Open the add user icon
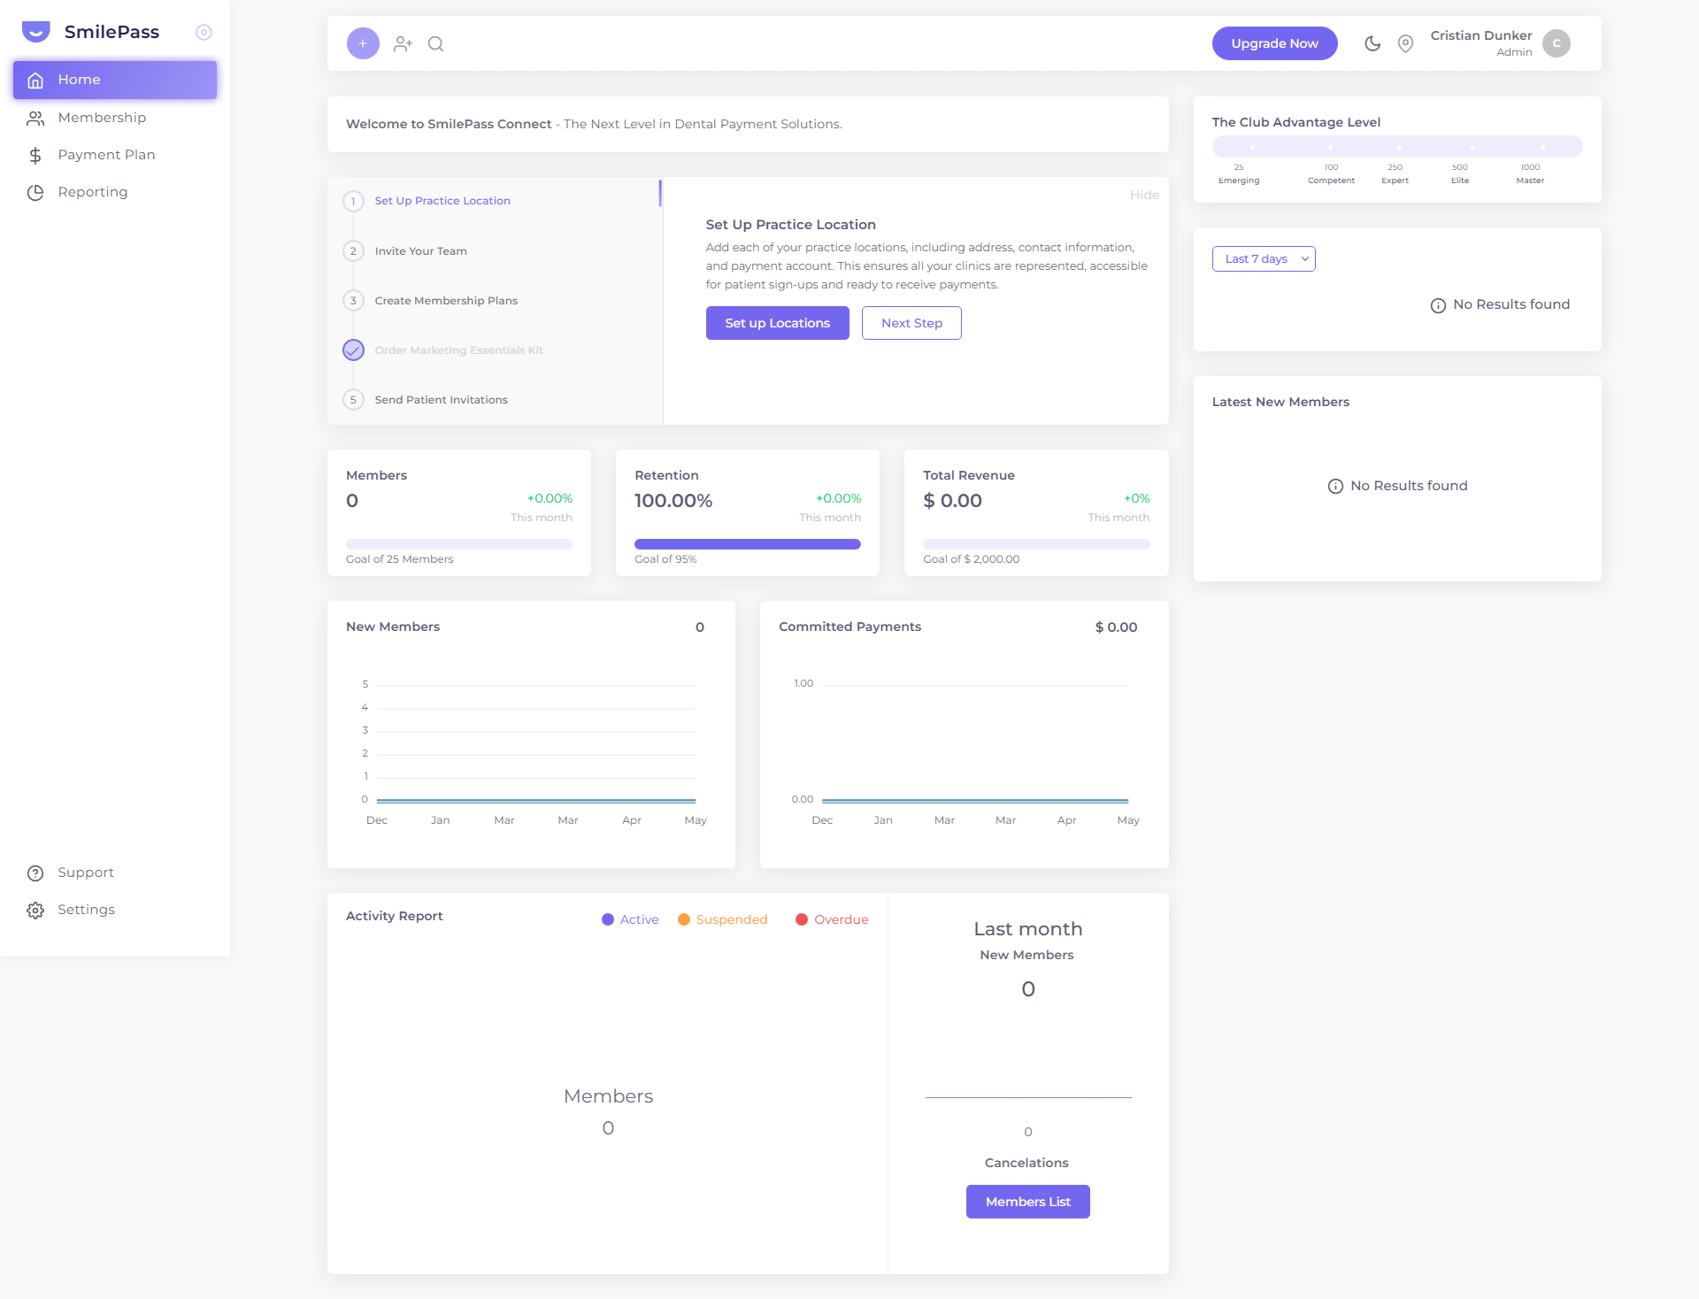The image size is (1699, 1299). tap(404, 43)
